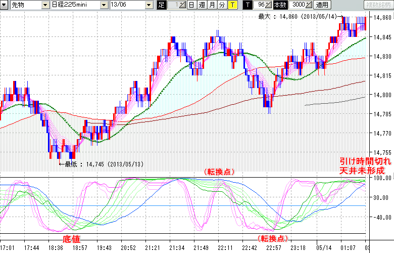Expand the 日経225mini instrument dropdown
Screen dimensions: 394x253
click(104, 5)
